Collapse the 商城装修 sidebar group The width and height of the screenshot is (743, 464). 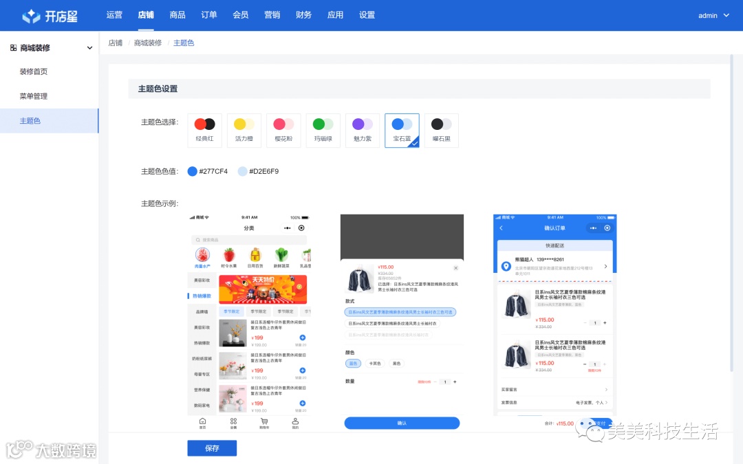pyautogui.click(x=89, y=48)
